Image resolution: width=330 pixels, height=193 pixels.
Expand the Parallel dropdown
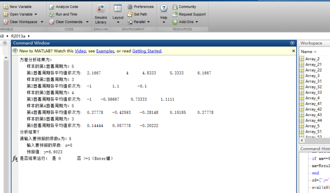(148, 22)
